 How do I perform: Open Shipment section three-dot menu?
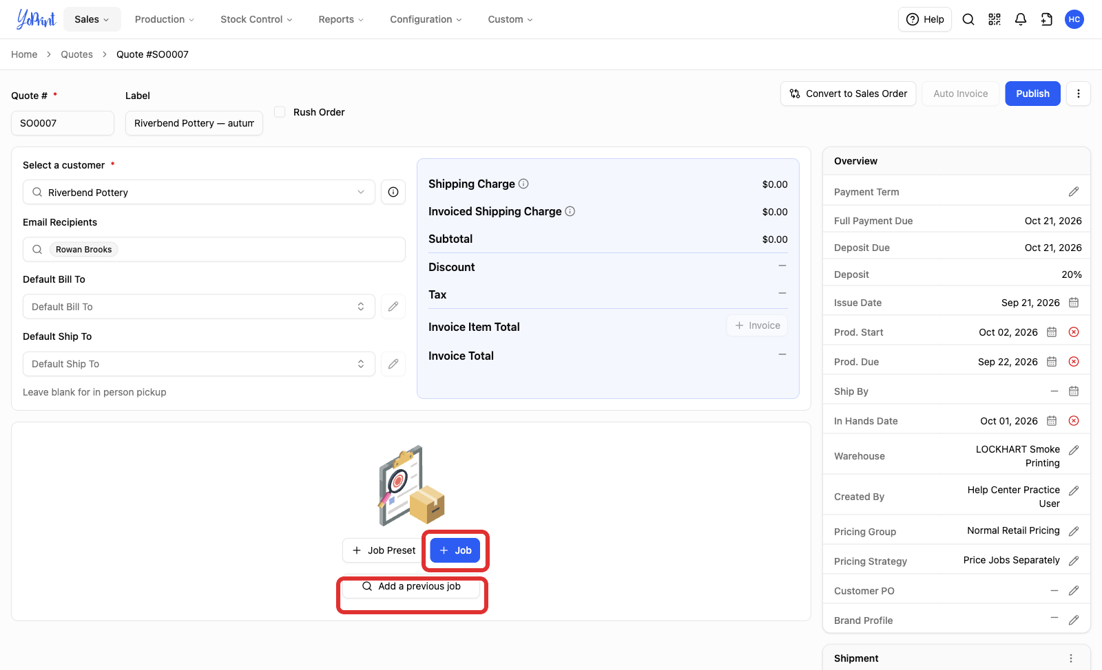[1071, 658]
